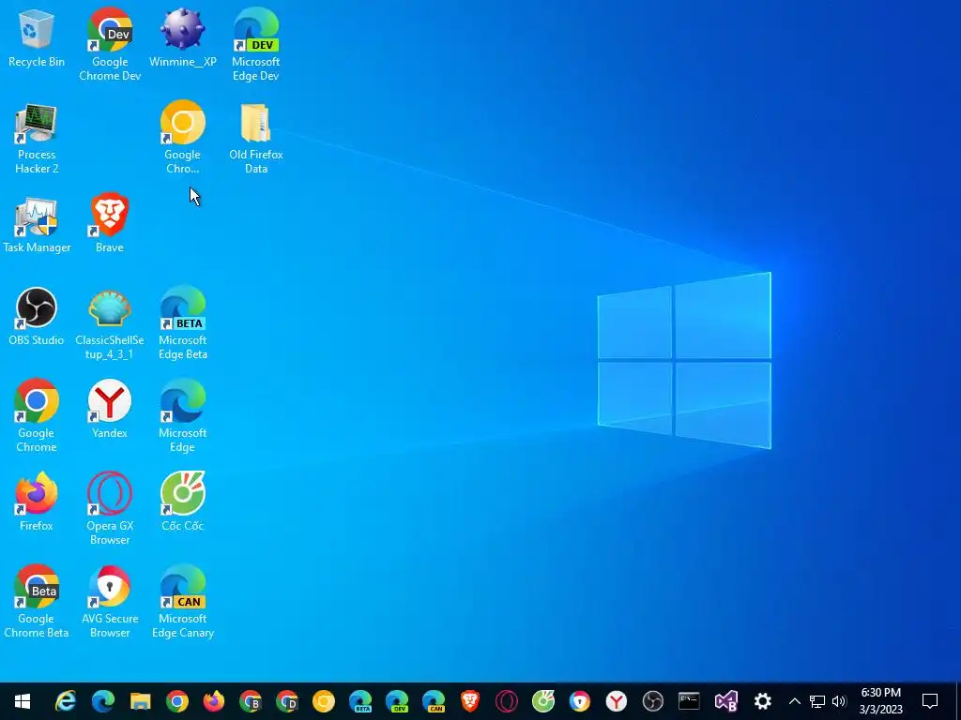Select the Microsoft Edge desktop shortcut

coord(183,416)
